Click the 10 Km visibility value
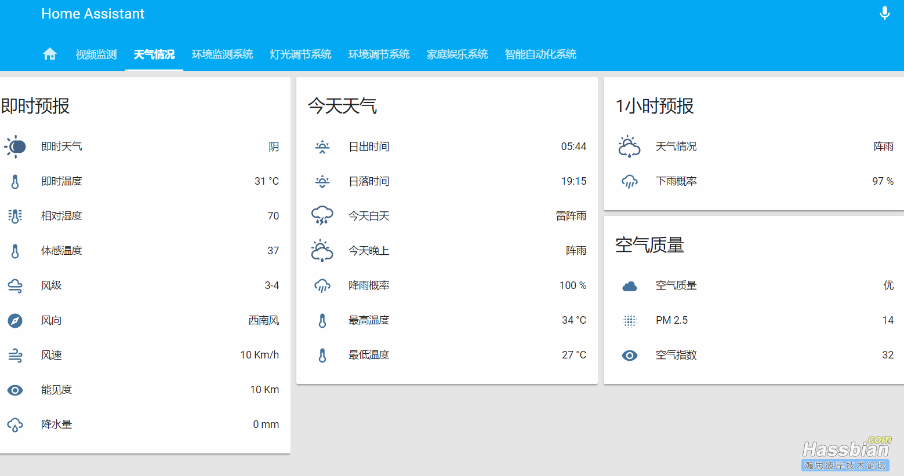 click(x=264, y=390)
